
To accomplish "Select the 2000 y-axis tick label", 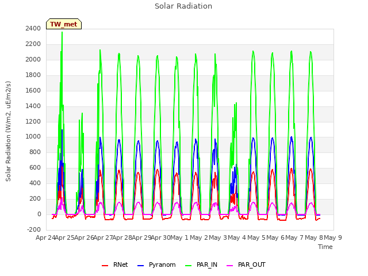I will click(x=33, y=59).
